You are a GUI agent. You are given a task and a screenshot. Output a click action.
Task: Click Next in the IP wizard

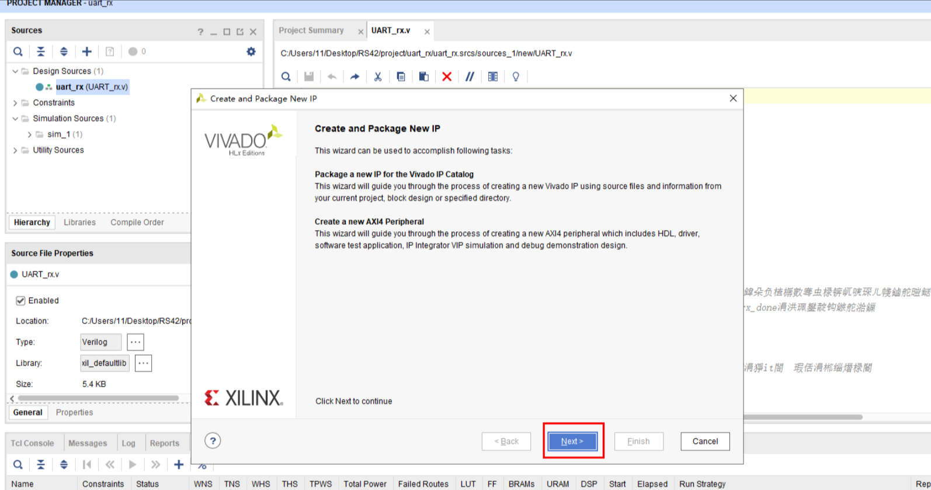pyautogui.click(x=572, y=442)
